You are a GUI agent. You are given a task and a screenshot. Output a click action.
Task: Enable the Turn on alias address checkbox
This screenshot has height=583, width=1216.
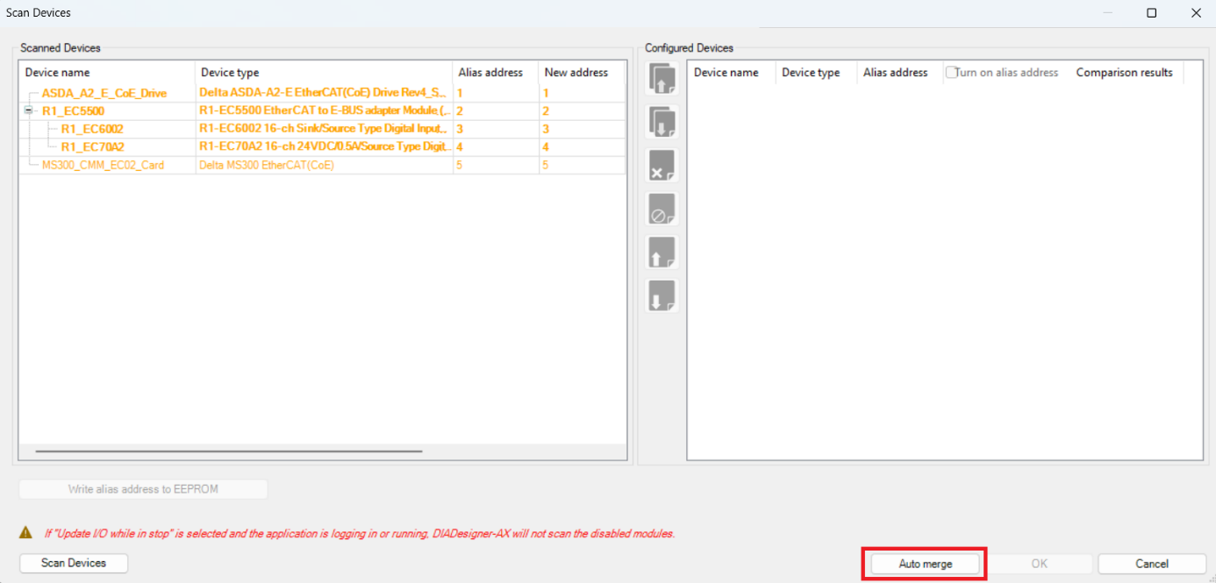pyautogui.click(x=951, y=73)
